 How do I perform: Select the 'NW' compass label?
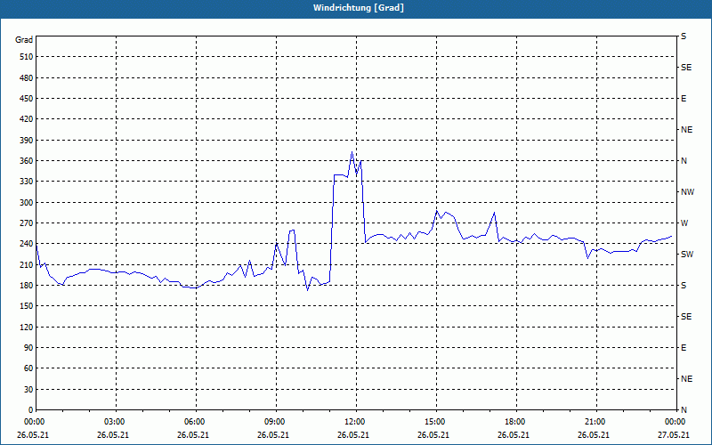click(x=687, y=192)
